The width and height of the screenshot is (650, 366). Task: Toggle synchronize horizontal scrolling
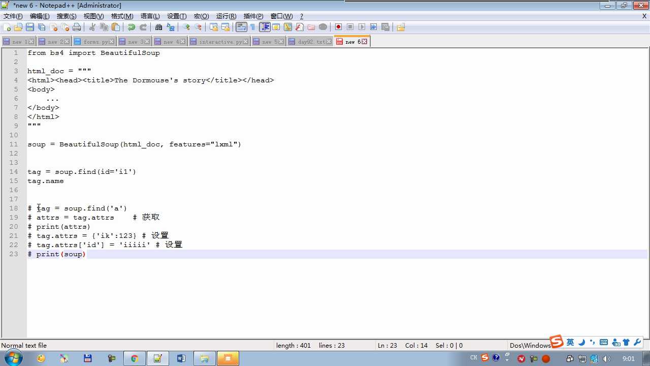coord(225,27)
